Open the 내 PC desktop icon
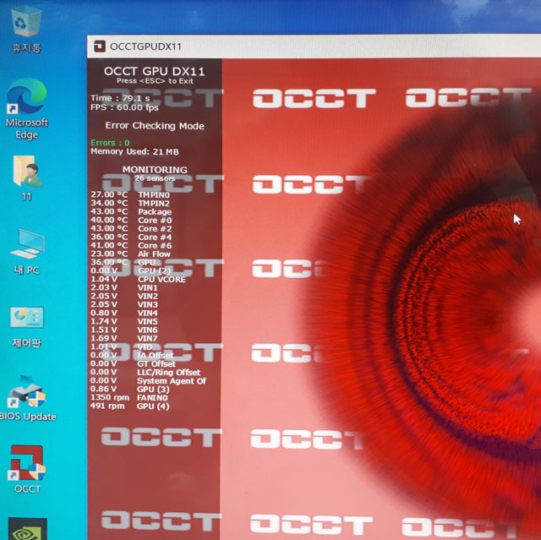 point(27,252)
